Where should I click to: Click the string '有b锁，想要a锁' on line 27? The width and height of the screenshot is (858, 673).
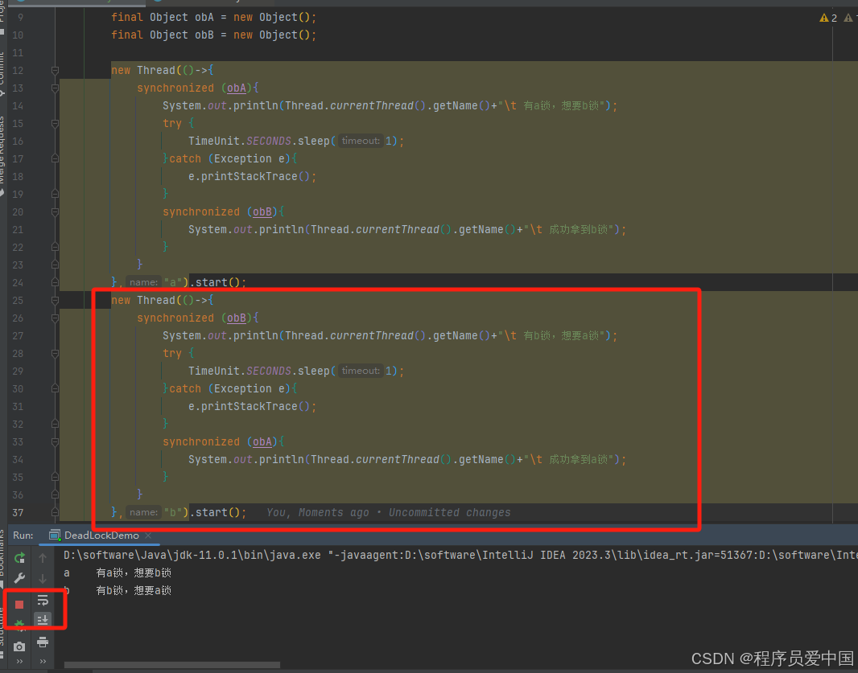tap(561, 335)
